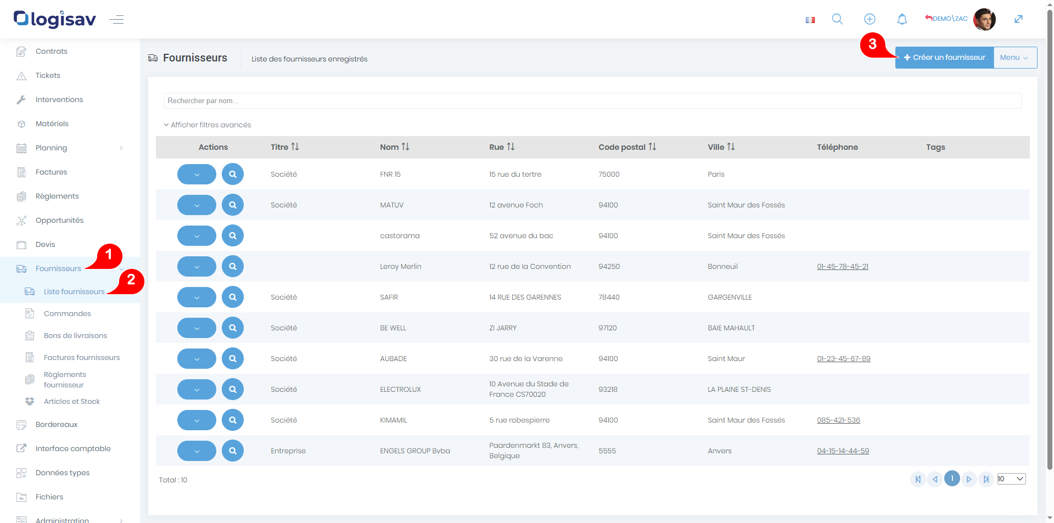
Task: Click the user avatar photo
Action: [984, 19]
